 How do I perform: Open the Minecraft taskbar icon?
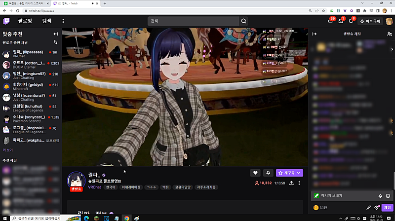tap(96, 218)
